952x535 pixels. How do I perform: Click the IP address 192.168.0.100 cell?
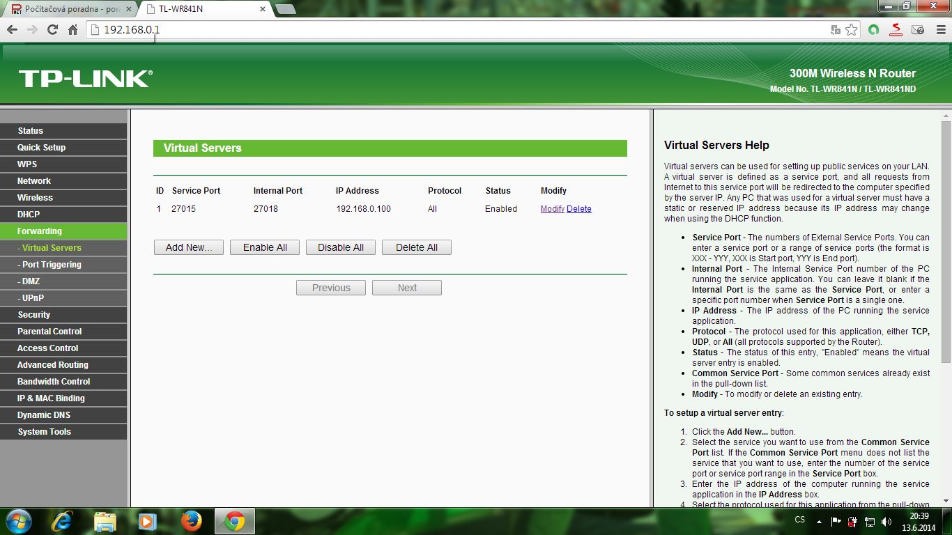tap(363, 209)
